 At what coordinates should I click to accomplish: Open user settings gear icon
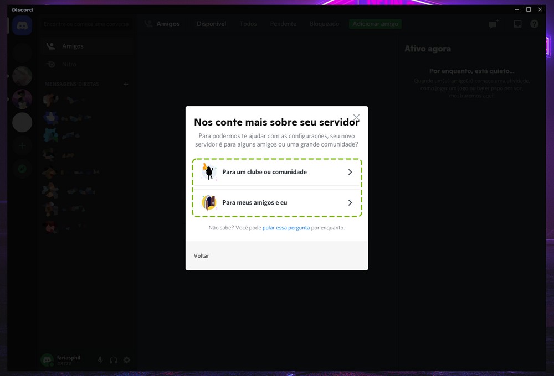[x=126, y=360]
